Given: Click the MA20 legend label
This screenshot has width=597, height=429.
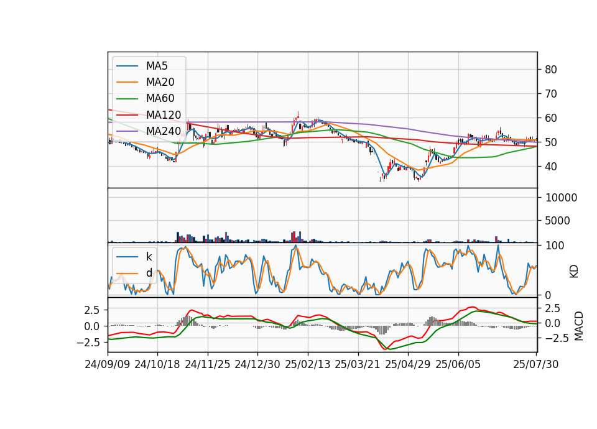Looking at the screenshot, I should [160, 82].
